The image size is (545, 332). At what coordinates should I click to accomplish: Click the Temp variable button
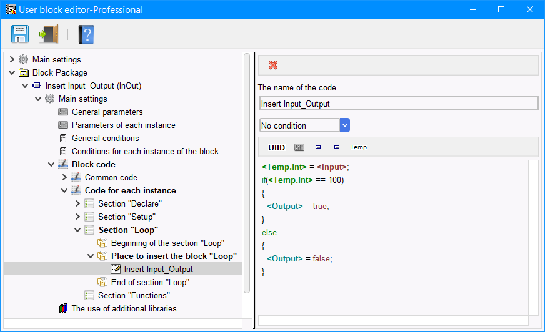pos(358,147)
